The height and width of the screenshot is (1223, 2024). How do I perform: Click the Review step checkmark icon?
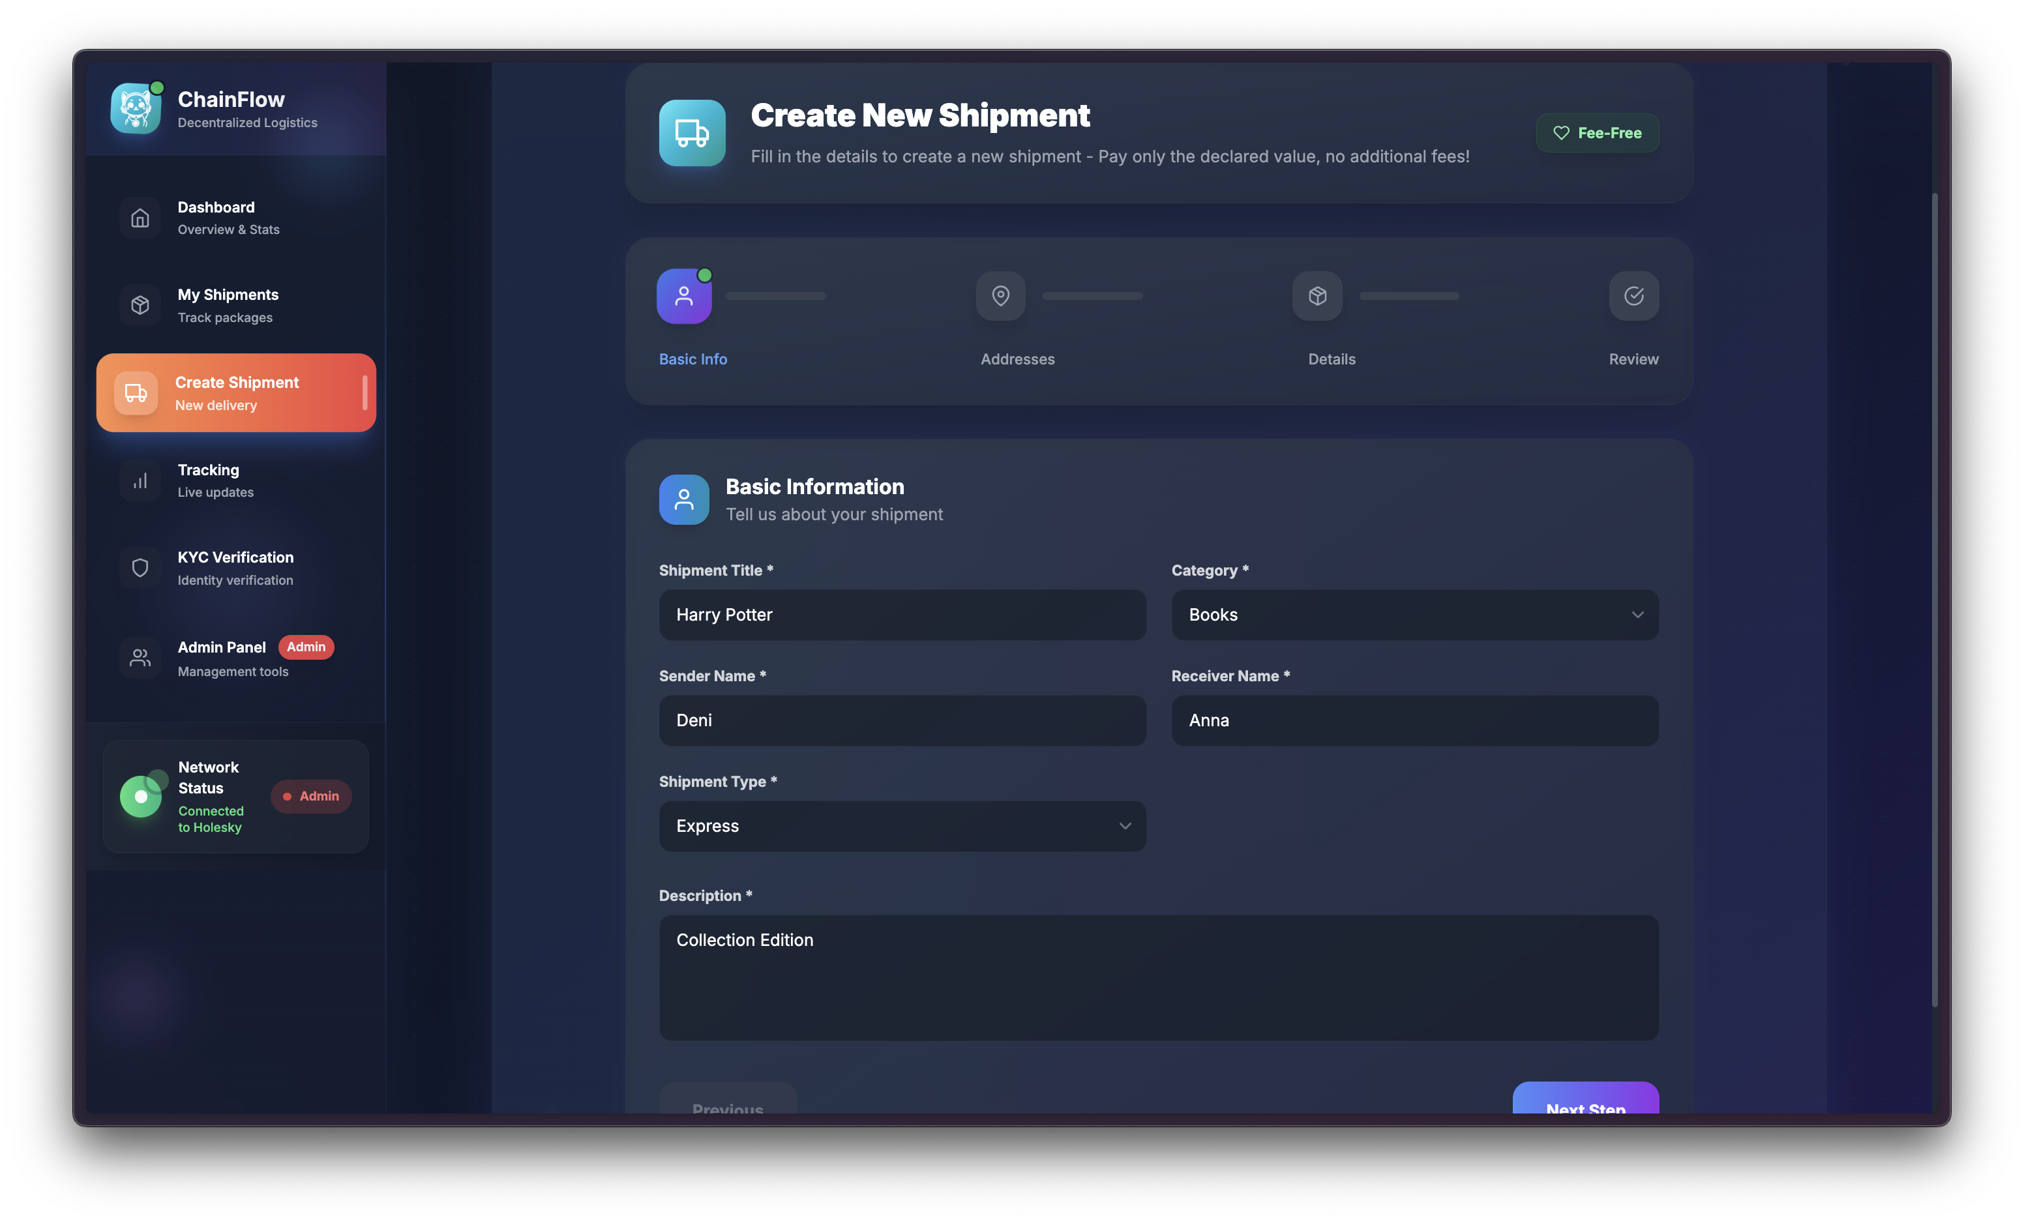1633,296
